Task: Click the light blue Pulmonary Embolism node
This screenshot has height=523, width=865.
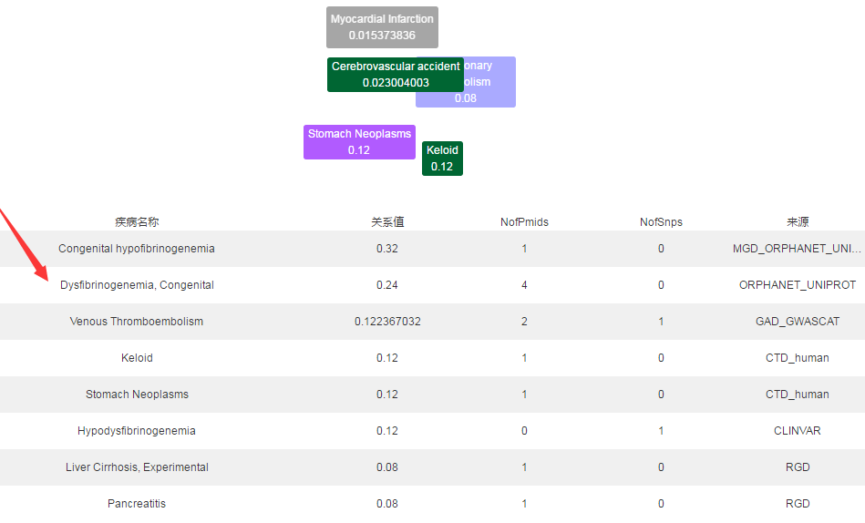Action: [490, 95]
